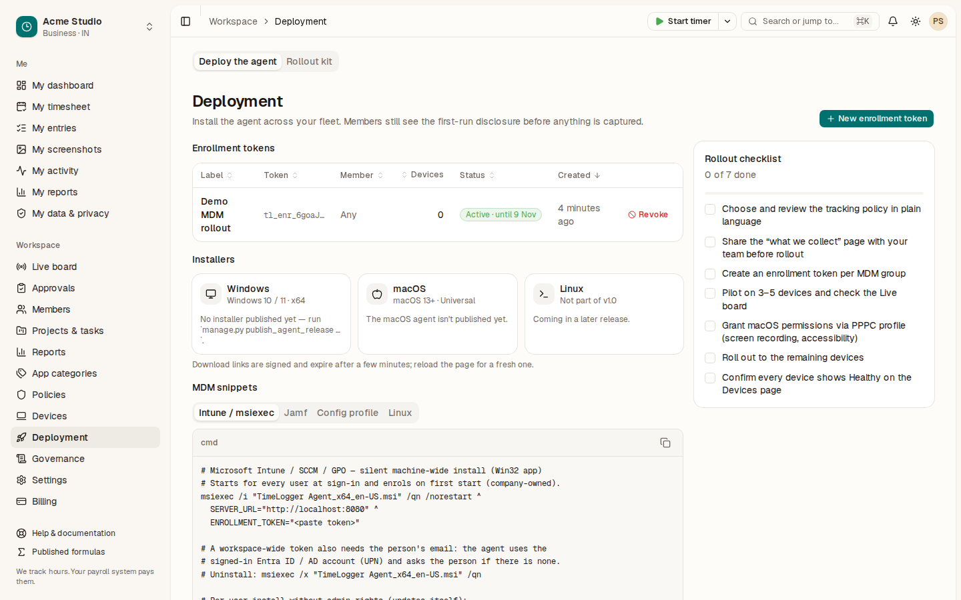The image size is (961, 600).
Task: Sort tokens by Created column
Action: [x=579, y=175]
